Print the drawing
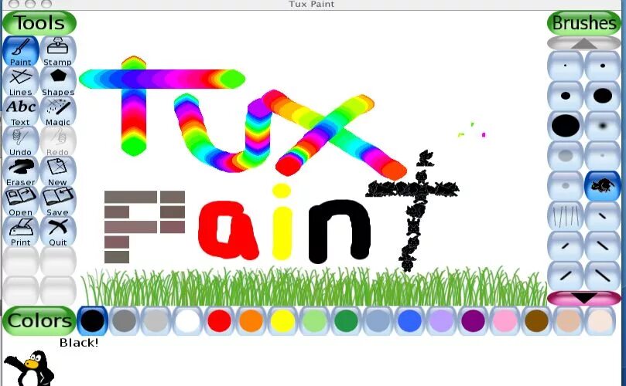The height and width of the screenshot is (386, 626). (21, 232)
